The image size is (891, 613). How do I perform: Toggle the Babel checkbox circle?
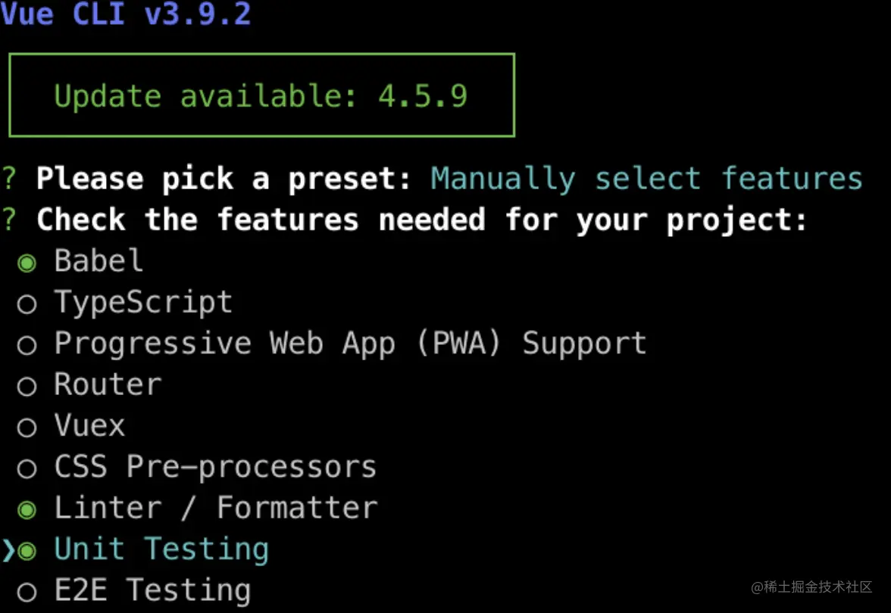27,263
